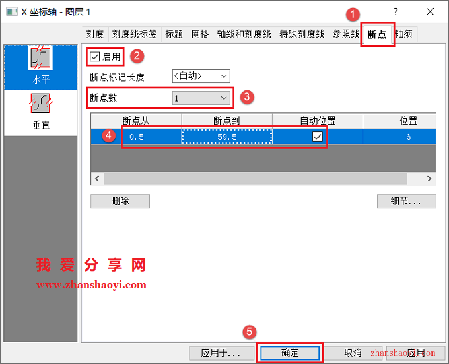Click the table scrollbar left arrow
This screenshot has width=449, height=364.
click(x=97, y=179)
